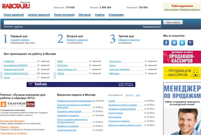Image resolution: width=201 pixels, height=135 pixels.
Task: Open the Кухни Анонс link
Action: tap(115, 61)
